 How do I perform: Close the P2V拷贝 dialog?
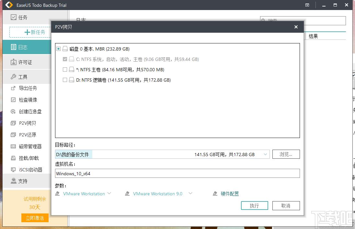[x=296, y=27]
